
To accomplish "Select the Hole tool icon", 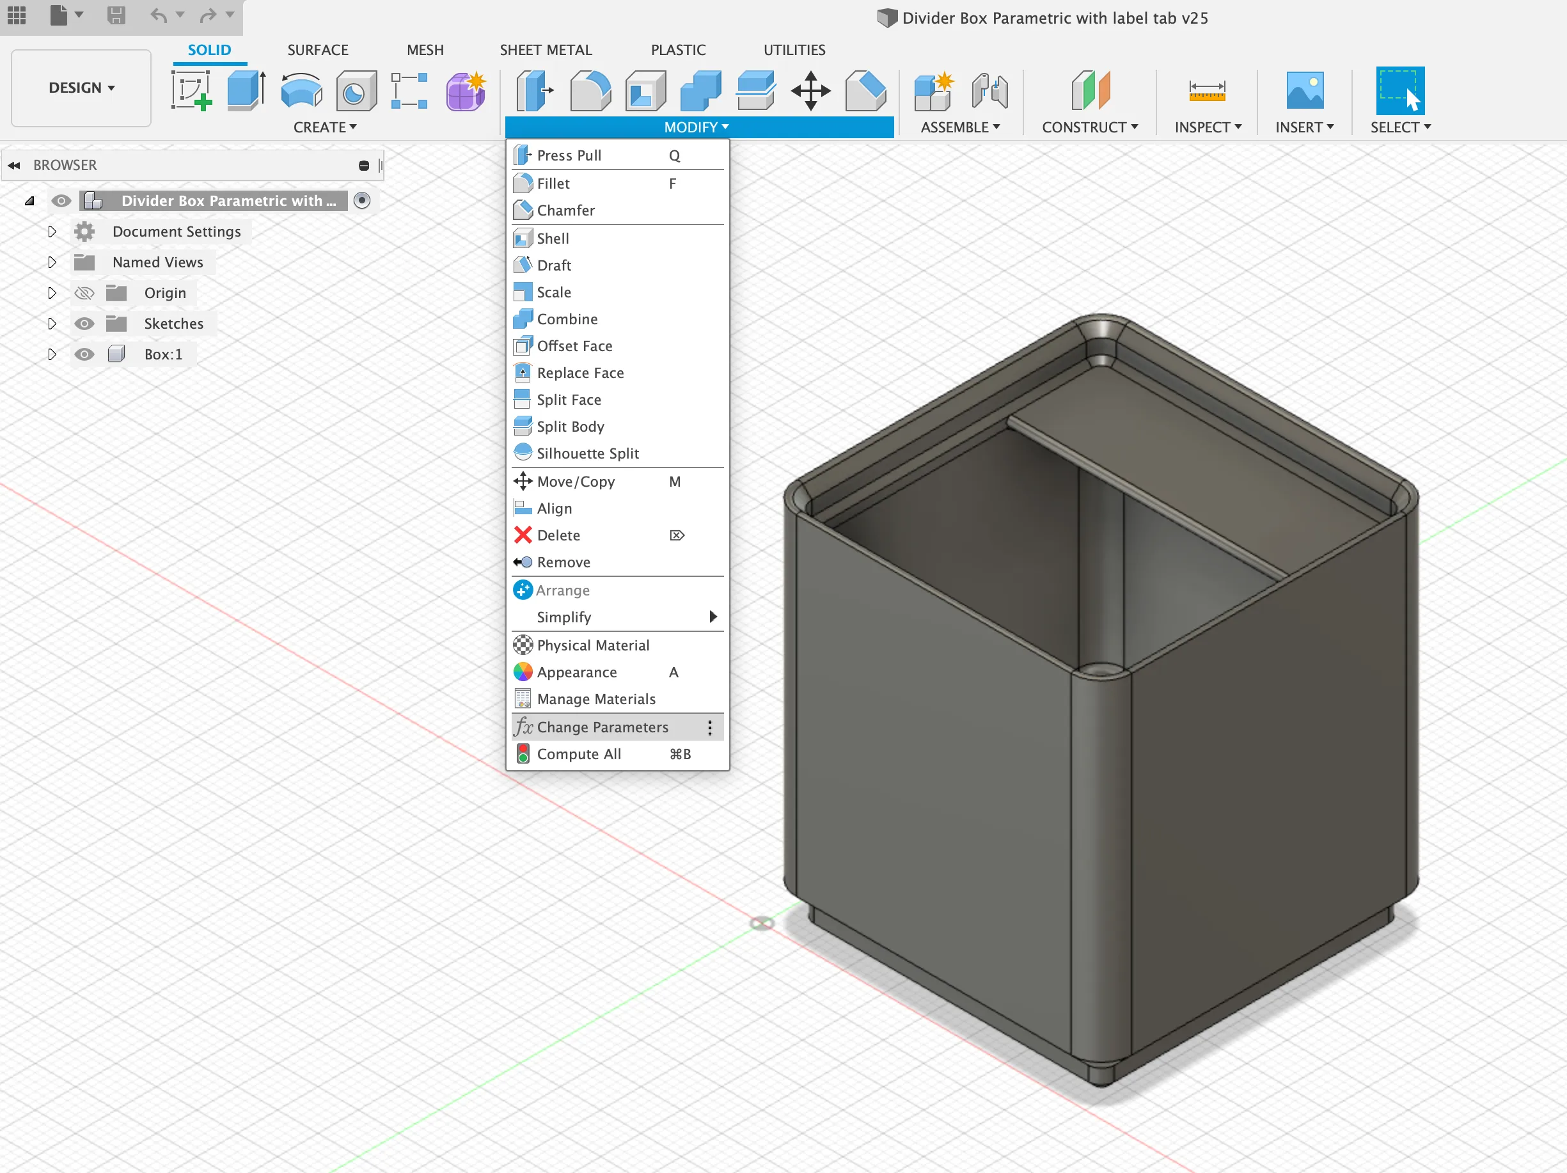I will 356,91.
